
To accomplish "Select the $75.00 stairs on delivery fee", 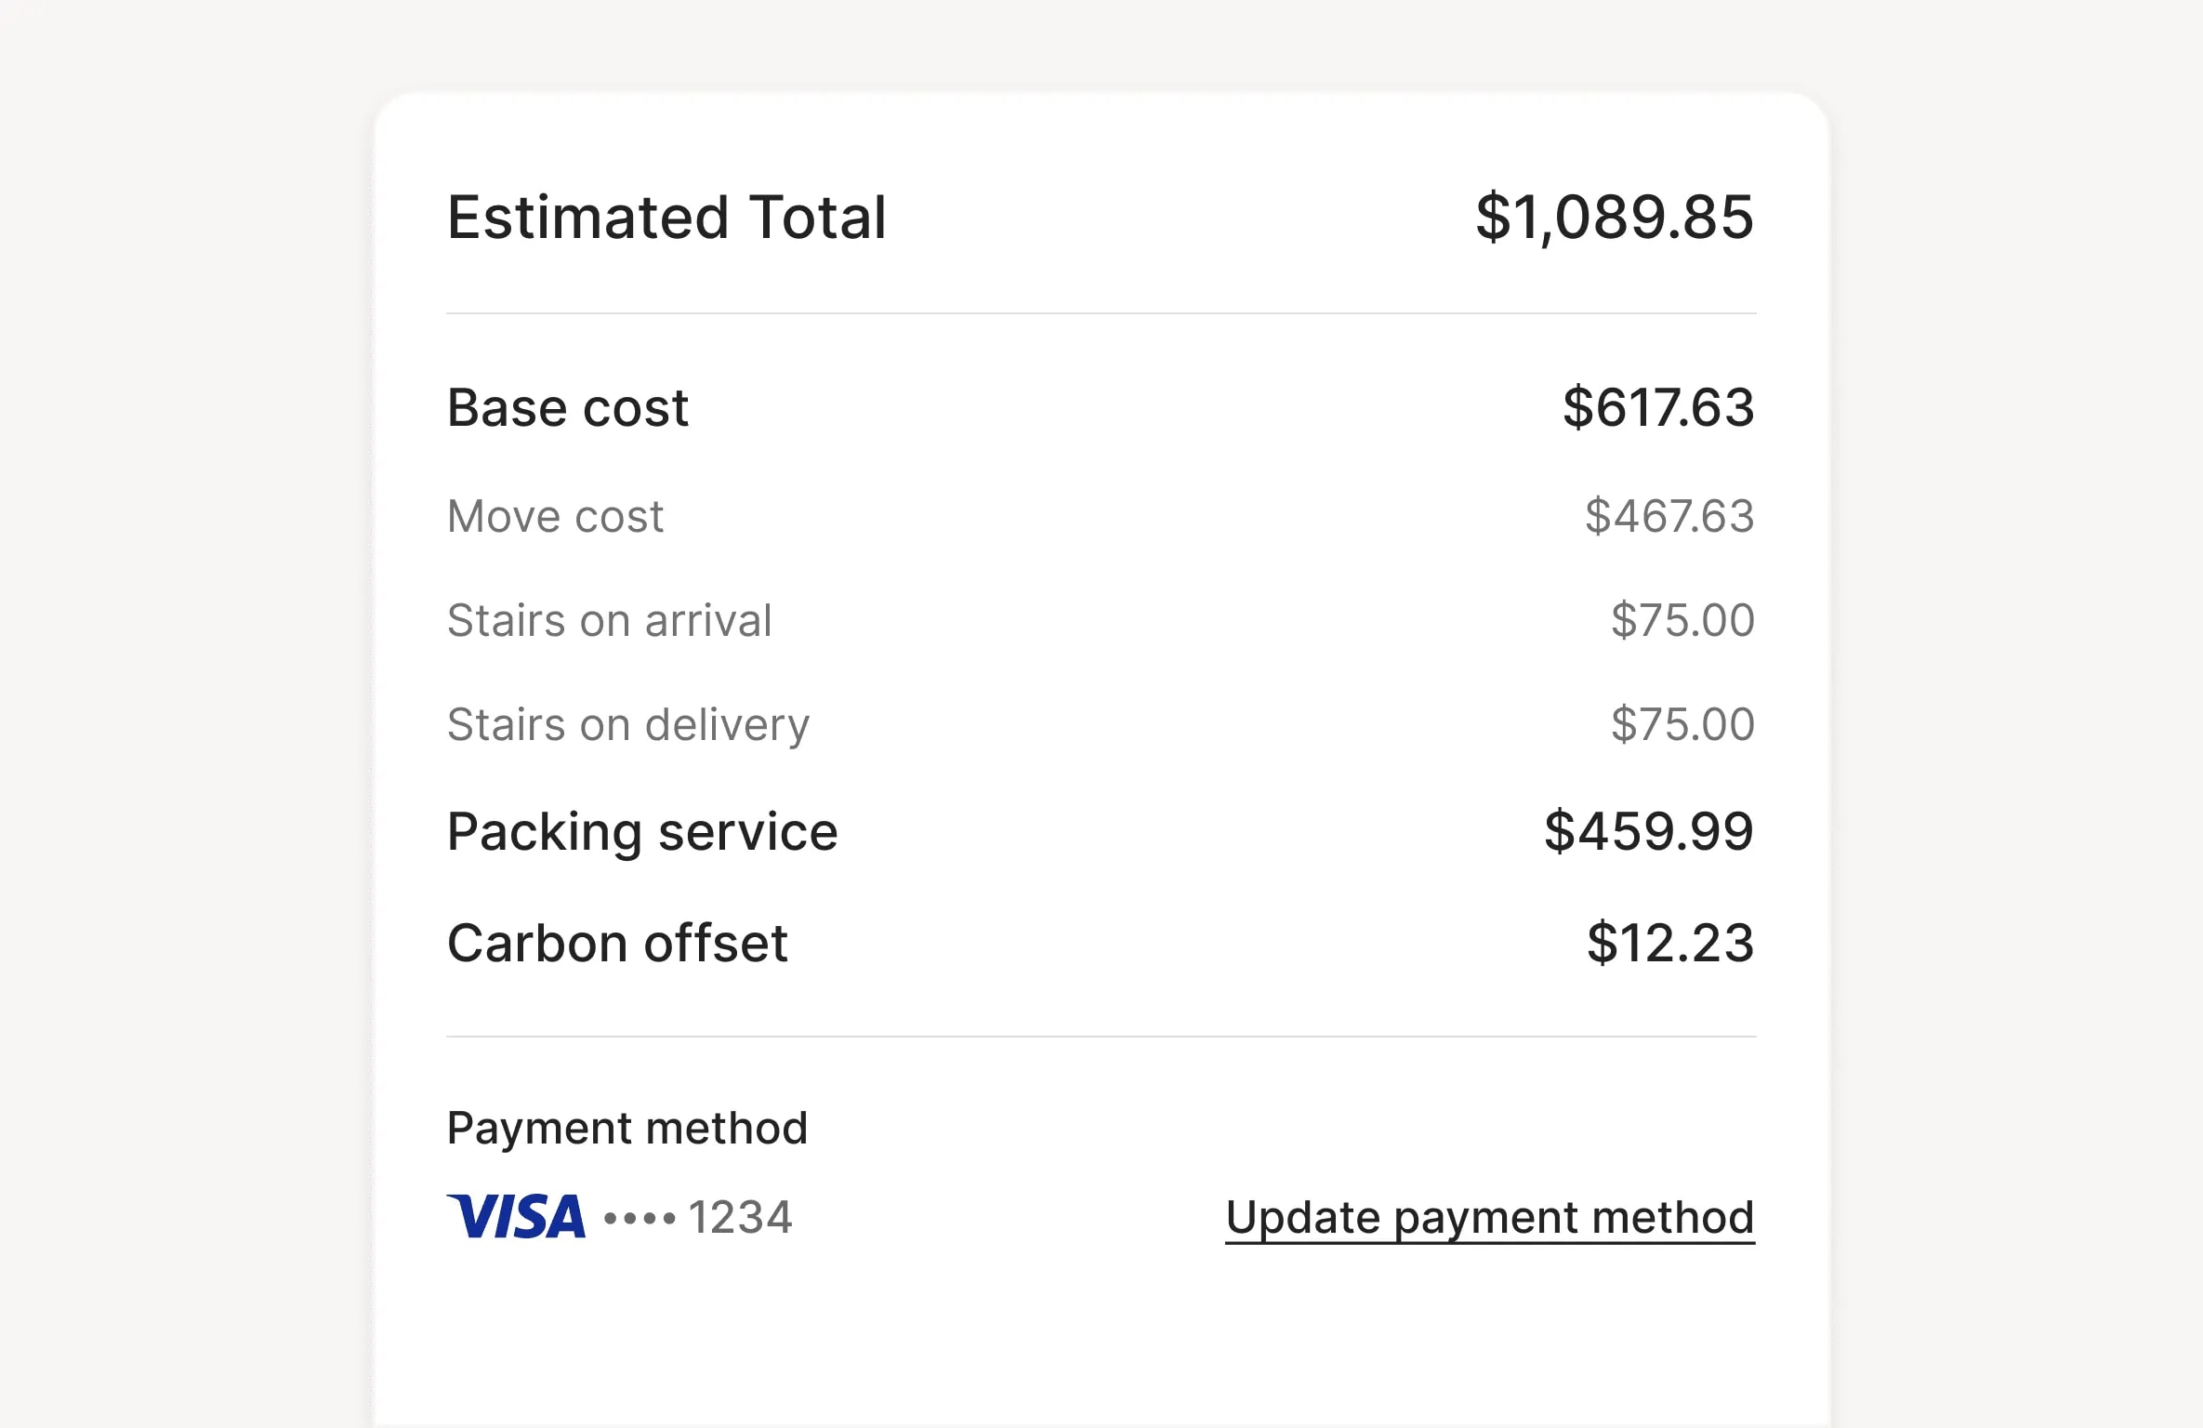I will (x=1682, y=724).
